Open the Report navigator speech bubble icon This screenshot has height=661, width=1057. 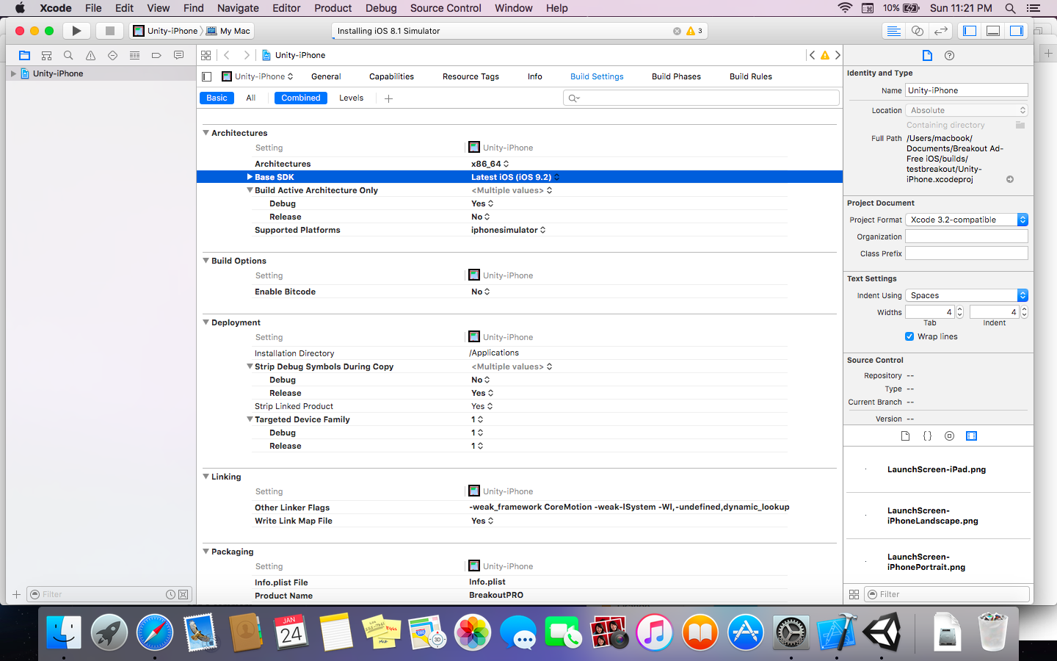click(x=178, y=55)
